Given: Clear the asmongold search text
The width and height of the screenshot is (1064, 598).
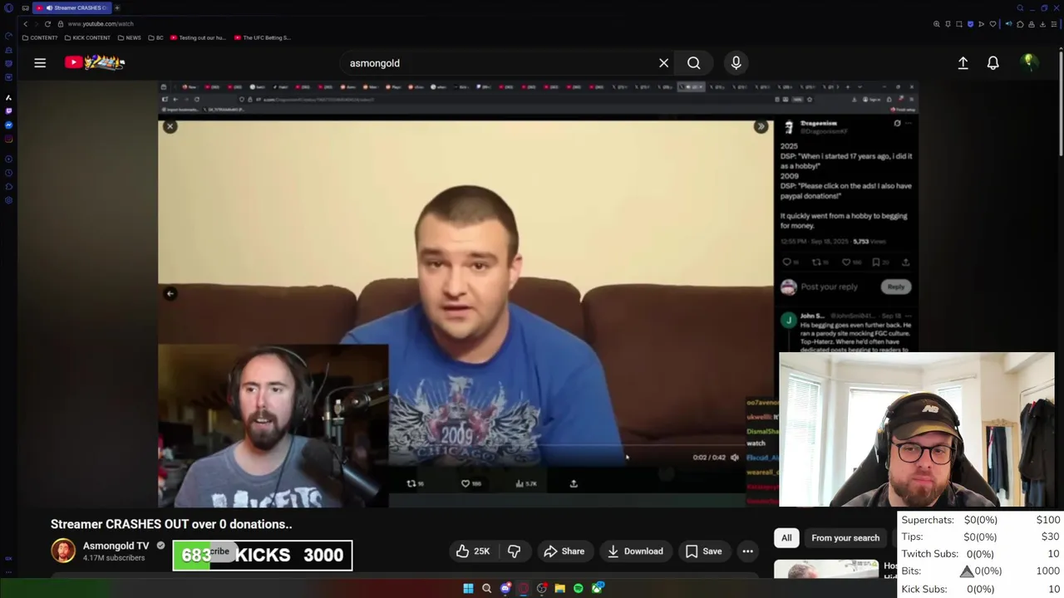Looking at the screenshot, I should [x=663, y=63].
